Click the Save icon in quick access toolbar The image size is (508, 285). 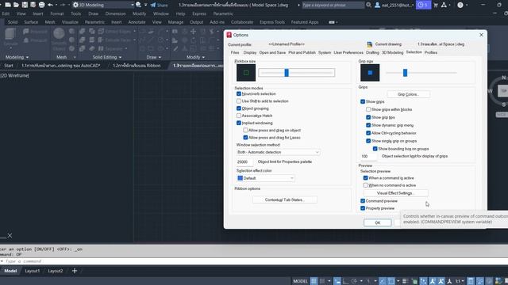pyautogui.click(x=25, y=5)
